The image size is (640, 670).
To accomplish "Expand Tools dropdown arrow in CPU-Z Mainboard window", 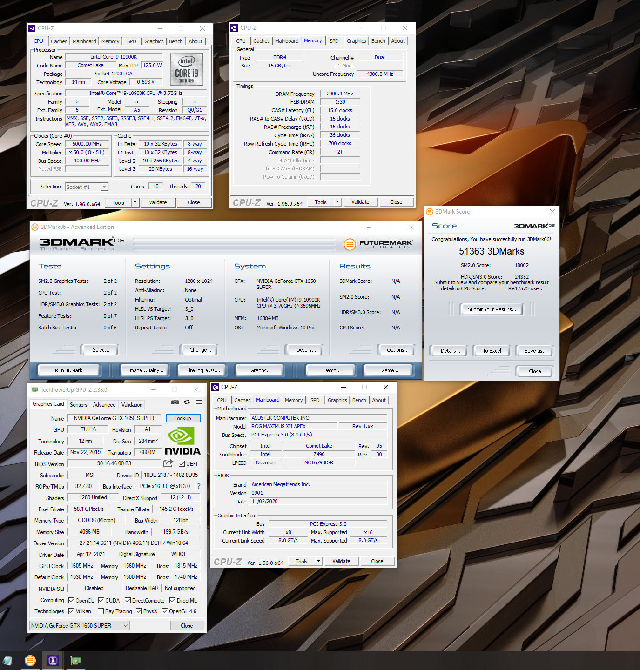I will (318, 561).
